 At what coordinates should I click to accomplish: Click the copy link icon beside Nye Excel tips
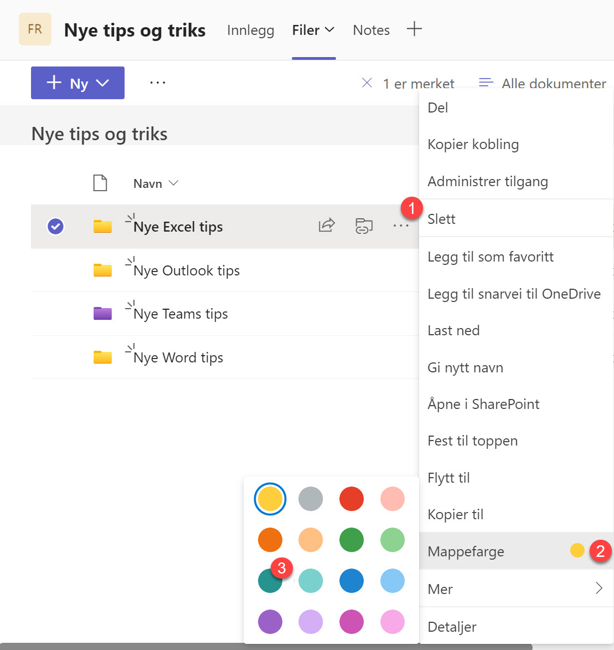pyautogui.click(x=364, y=226)
